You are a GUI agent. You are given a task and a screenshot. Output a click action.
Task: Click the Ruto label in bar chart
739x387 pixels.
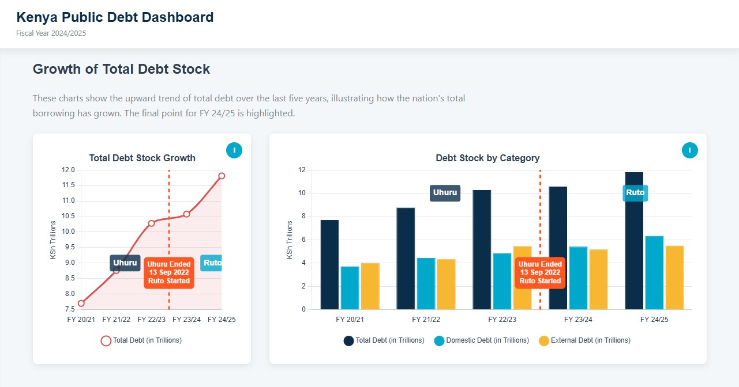tap(635, 193)
